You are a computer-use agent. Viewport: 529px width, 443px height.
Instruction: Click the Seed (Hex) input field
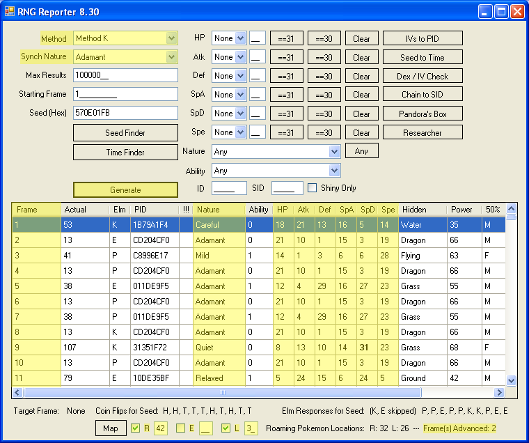click(125, 113)
